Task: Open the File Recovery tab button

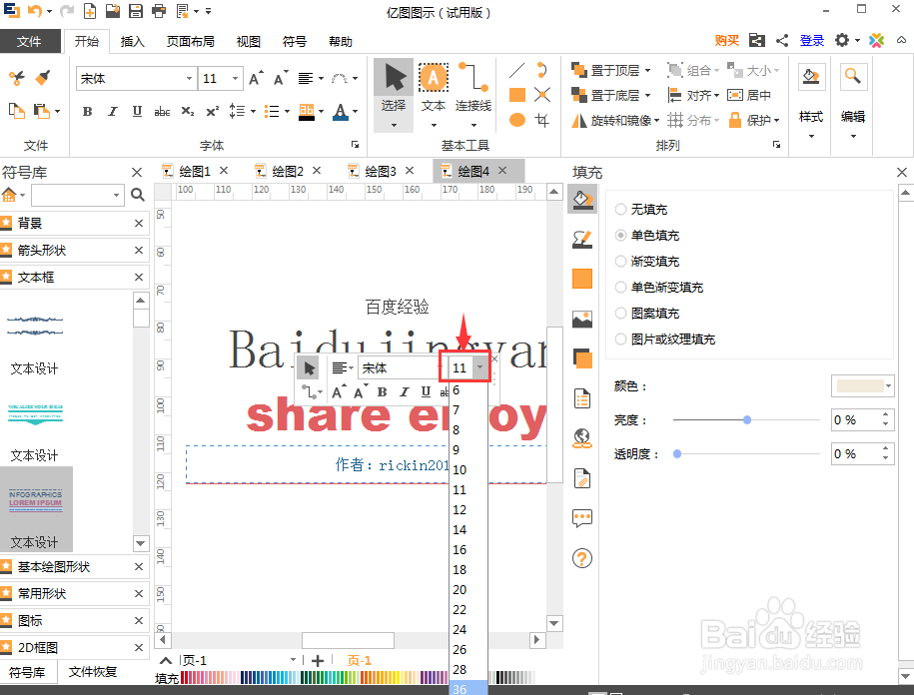Action: tap(93, 672)
